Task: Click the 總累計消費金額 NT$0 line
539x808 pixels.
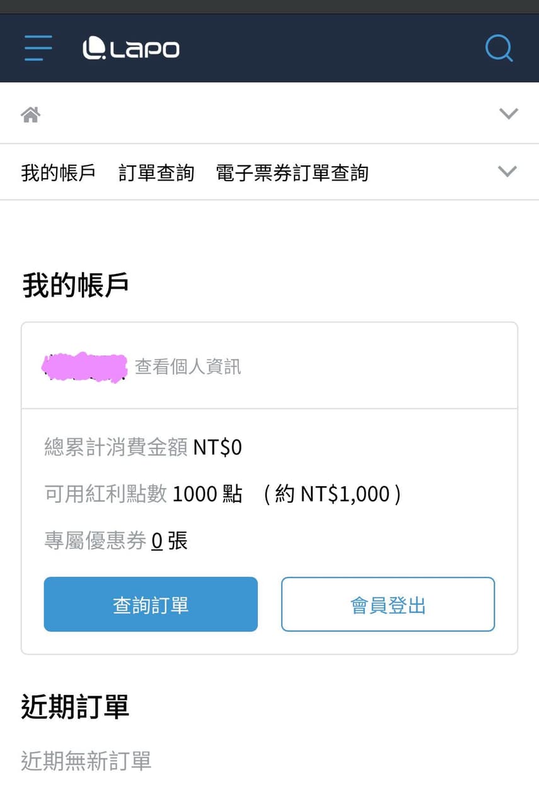Action: 143,448
